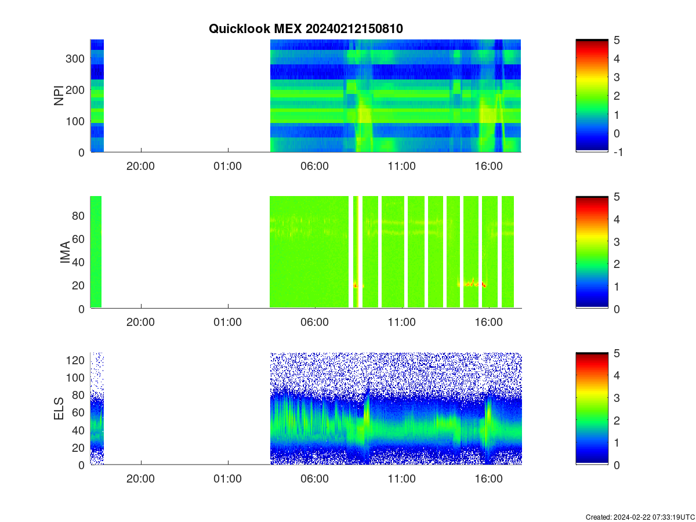Click the 60 tick on the IMA y-axis
Image resolution: width=696 pixels, height=522 pixels.
click(79, 238)
